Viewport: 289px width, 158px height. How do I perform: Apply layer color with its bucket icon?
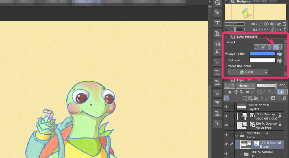click(x=279, y=54)
